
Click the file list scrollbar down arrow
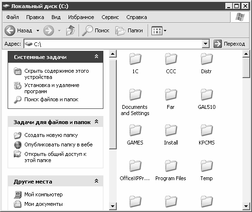(246, 206)
